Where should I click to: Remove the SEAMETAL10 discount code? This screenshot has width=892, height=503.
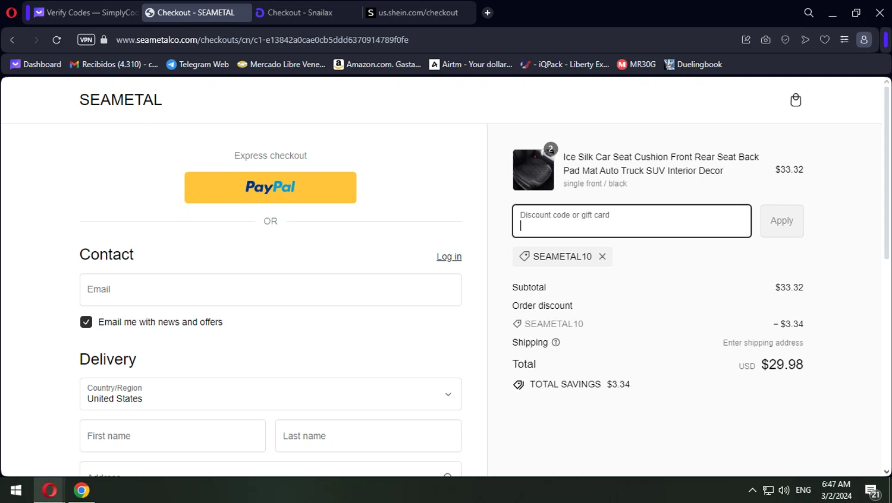(602, 257)
